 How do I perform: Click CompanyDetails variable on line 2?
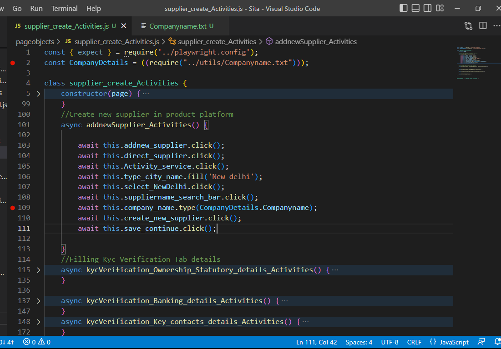[99, 63]
